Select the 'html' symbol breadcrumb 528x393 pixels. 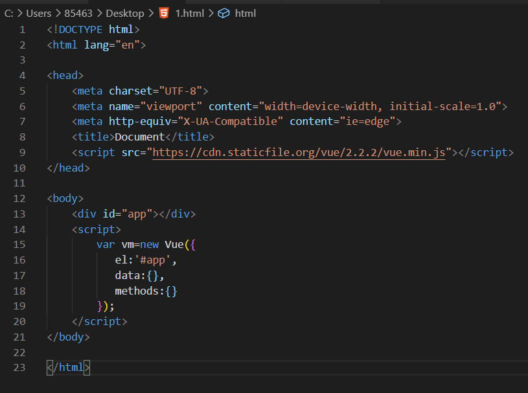245,13
